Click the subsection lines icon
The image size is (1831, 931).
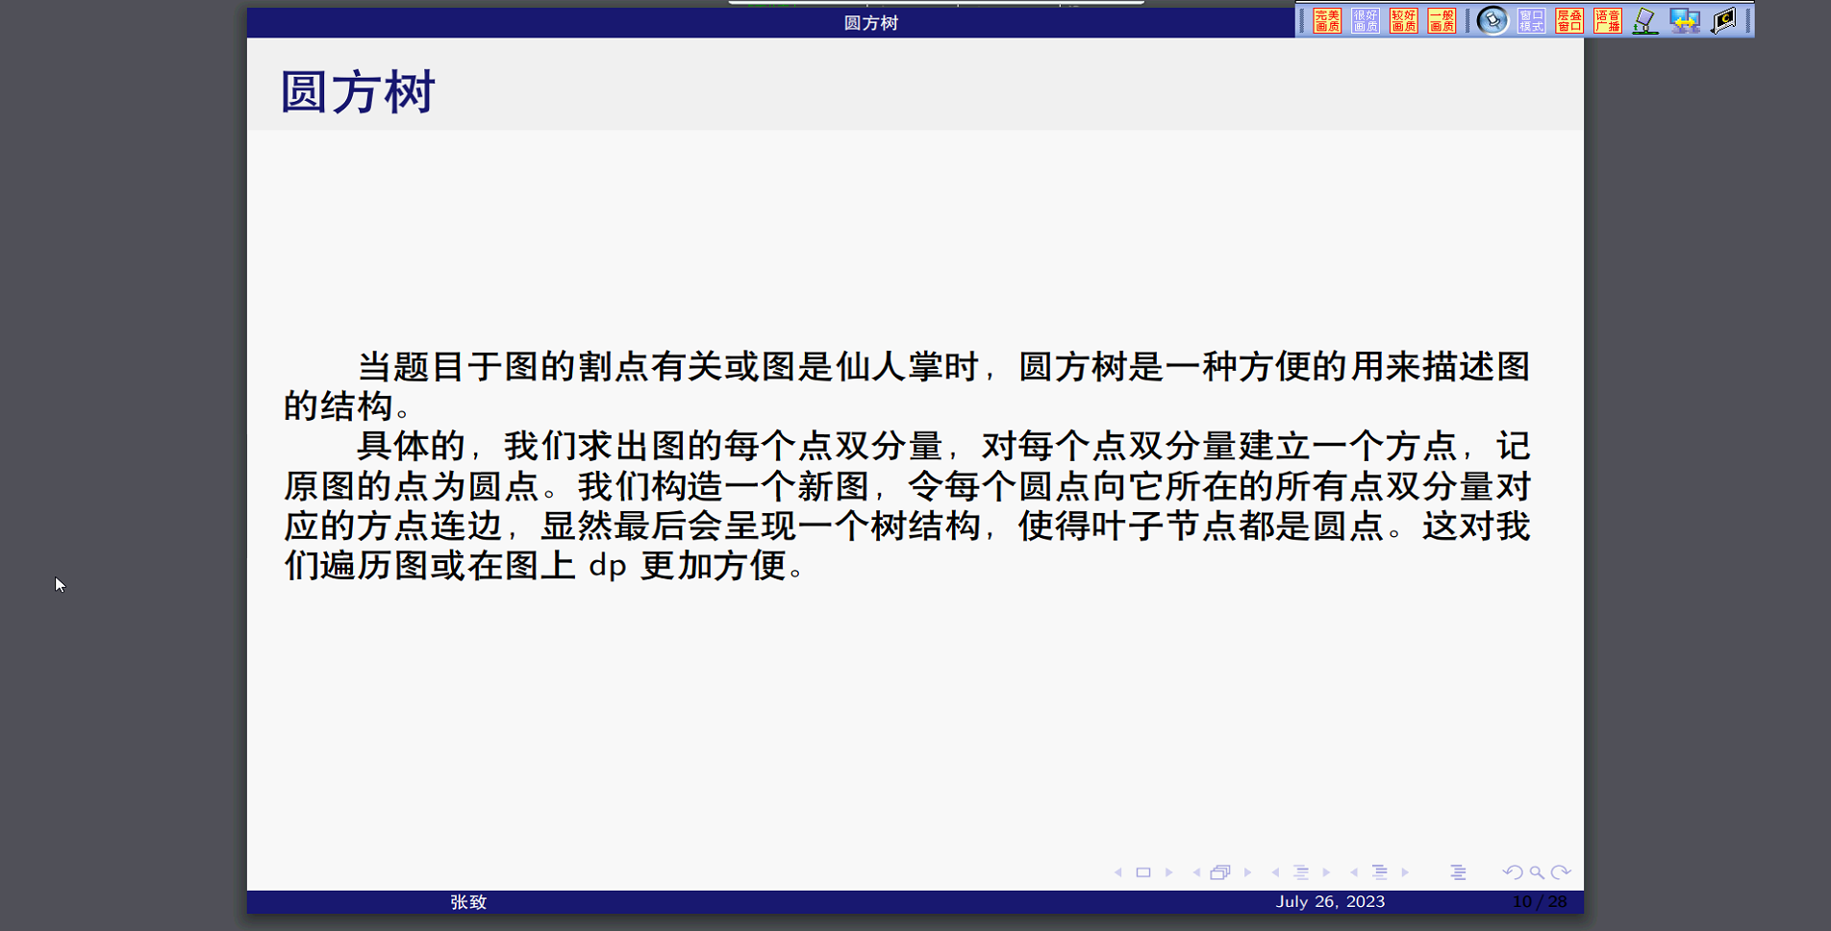(1301, 872)
